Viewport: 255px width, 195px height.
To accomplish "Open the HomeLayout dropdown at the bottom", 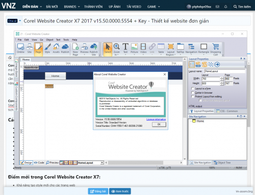I will 102,162.
